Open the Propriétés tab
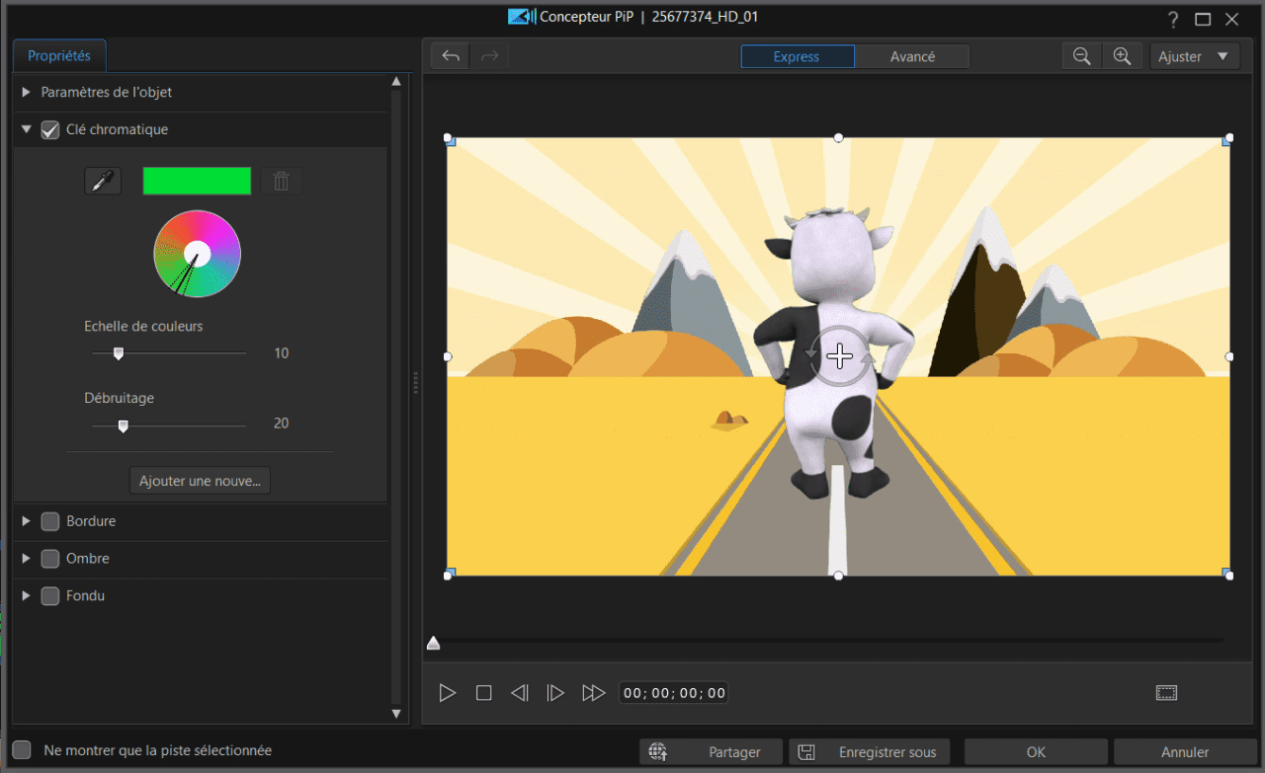The width and height of the screenshot is (1265, 773). point(59,56)
